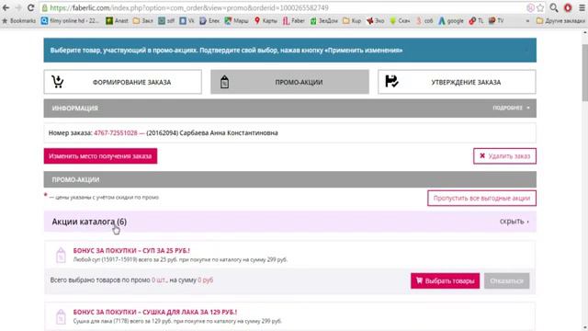Open the Vk bookmark
Viewport: 588px width, 331px height.
tap(187, 21)
